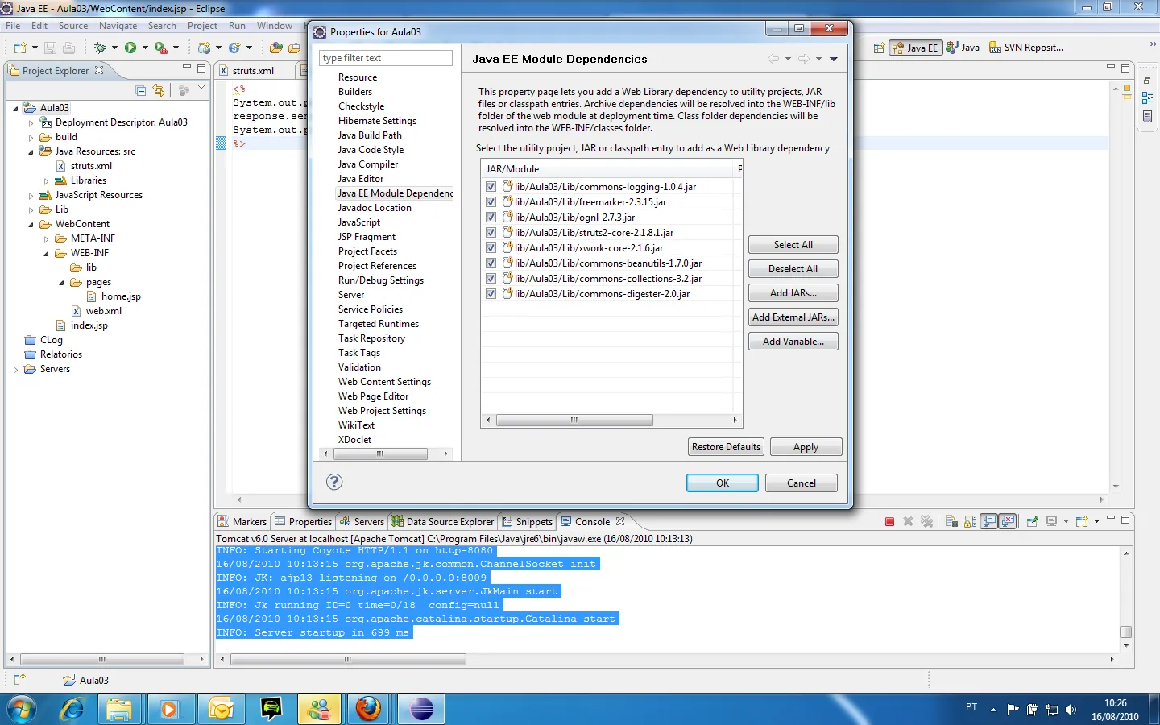
Task: Click the Outline view icon in right trim
Action: click(x=1147, y=98)
